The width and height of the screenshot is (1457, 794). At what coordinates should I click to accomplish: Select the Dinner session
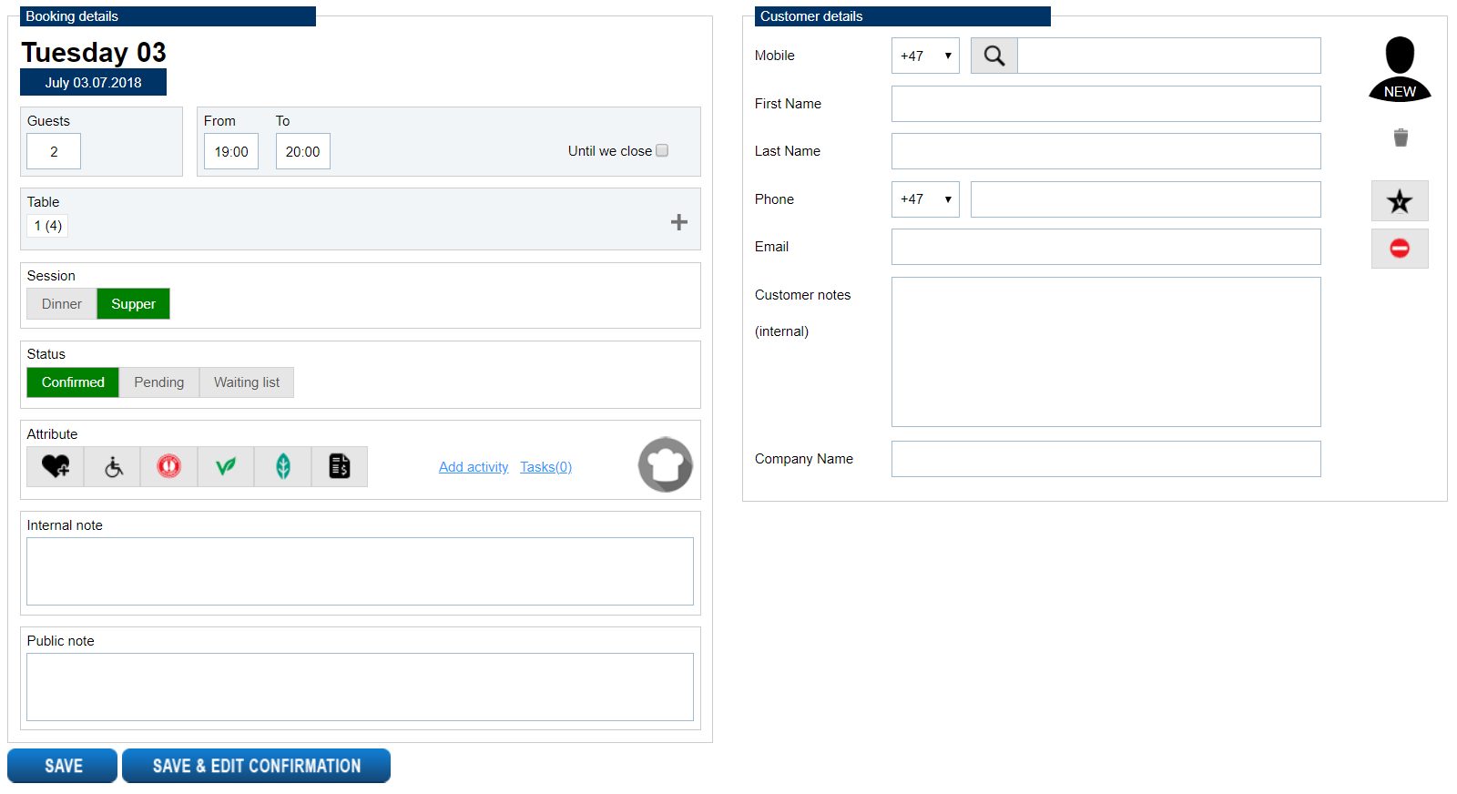click(x=62, y=304)
